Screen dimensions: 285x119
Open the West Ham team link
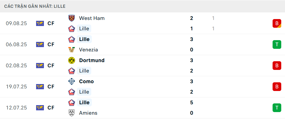92,18
